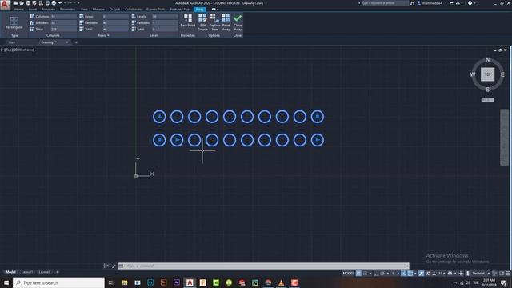
Task: Toggle MODEL space button in status bar
Action: pos(348,274)
